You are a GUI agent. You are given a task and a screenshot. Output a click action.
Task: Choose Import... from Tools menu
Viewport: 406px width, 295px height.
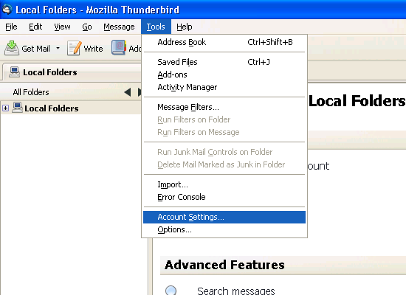(x=224, y=184)
